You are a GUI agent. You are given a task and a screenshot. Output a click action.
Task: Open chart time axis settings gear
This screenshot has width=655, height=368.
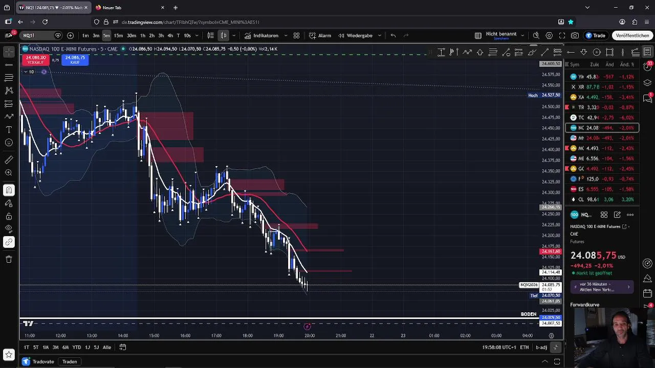551,336
